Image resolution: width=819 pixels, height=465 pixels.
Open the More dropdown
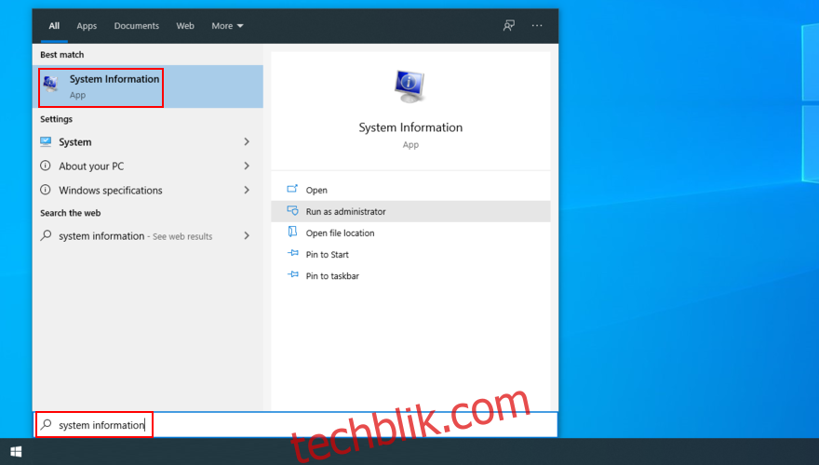coord(227,25)
